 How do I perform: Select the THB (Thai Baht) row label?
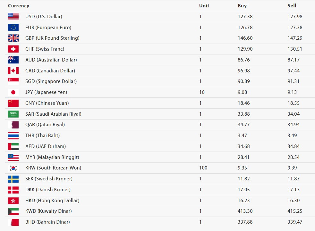[43, 136]
